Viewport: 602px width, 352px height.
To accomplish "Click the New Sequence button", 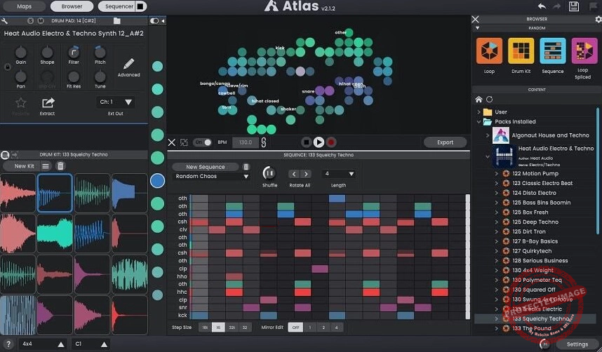I will click(205, 167).
